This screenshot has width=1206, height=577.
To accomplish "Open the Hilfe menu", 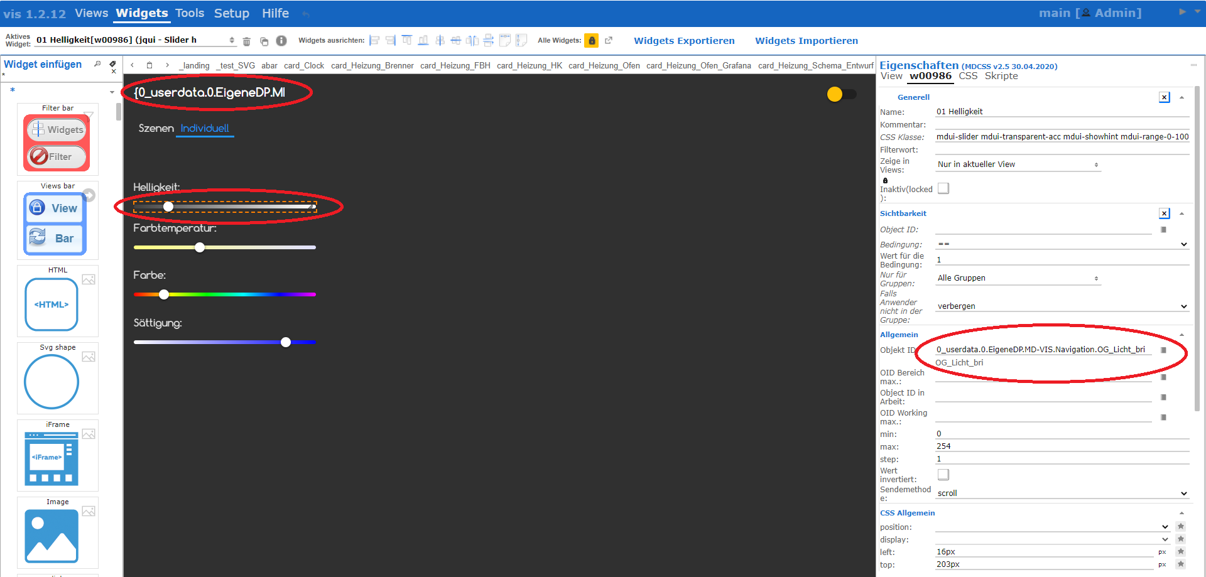I will pos(275,13).
